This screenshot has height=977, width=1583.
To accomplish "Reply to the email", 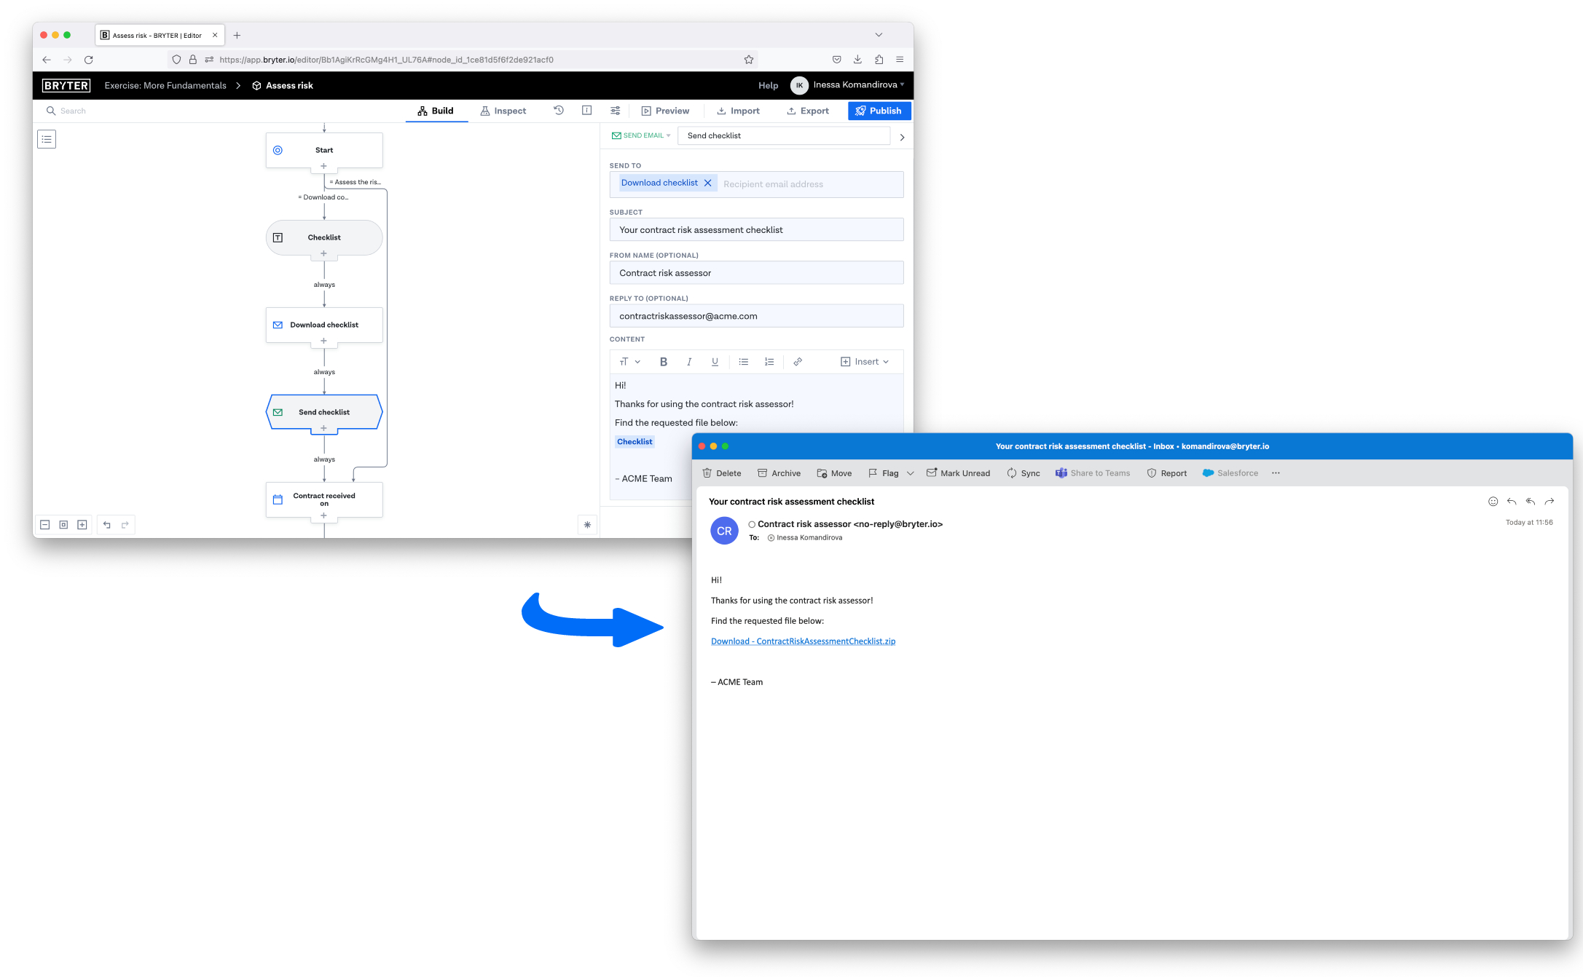I will coord(1512,502).
